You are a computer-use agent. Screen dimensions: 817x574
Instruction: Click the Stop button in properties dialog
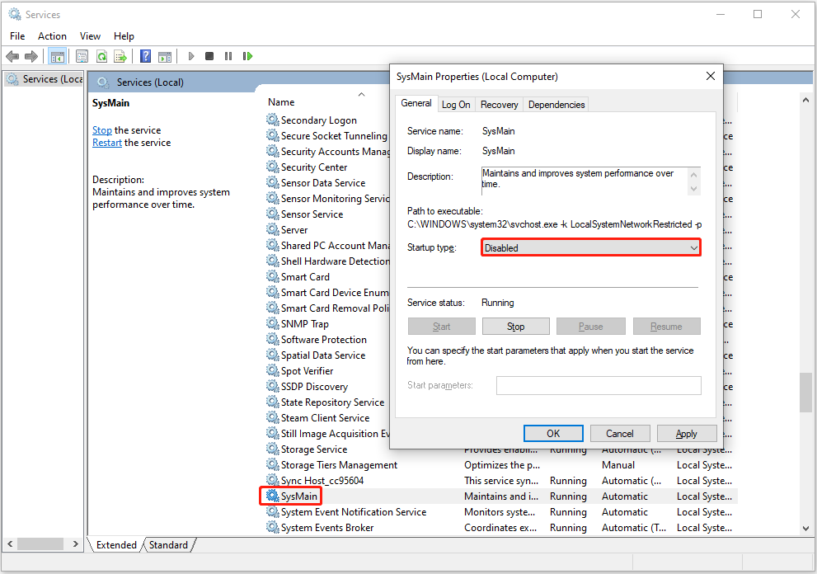click(515, 327)
